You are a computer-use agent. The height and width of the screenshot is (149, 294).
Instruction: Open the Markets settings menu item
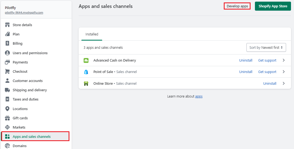pos(19,127)
